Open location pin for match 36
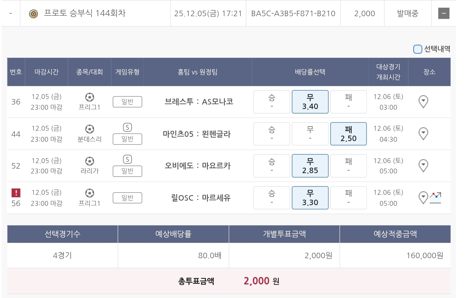 [423, 102]
